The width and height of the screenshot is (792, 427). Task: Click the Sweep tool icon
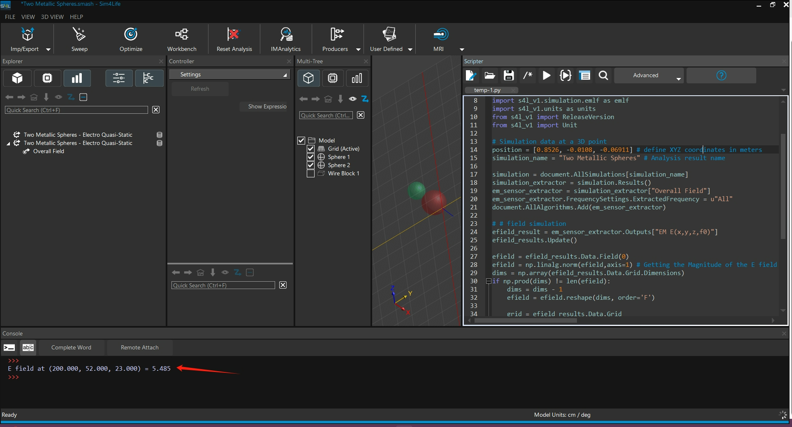click(x=79, y=34)
